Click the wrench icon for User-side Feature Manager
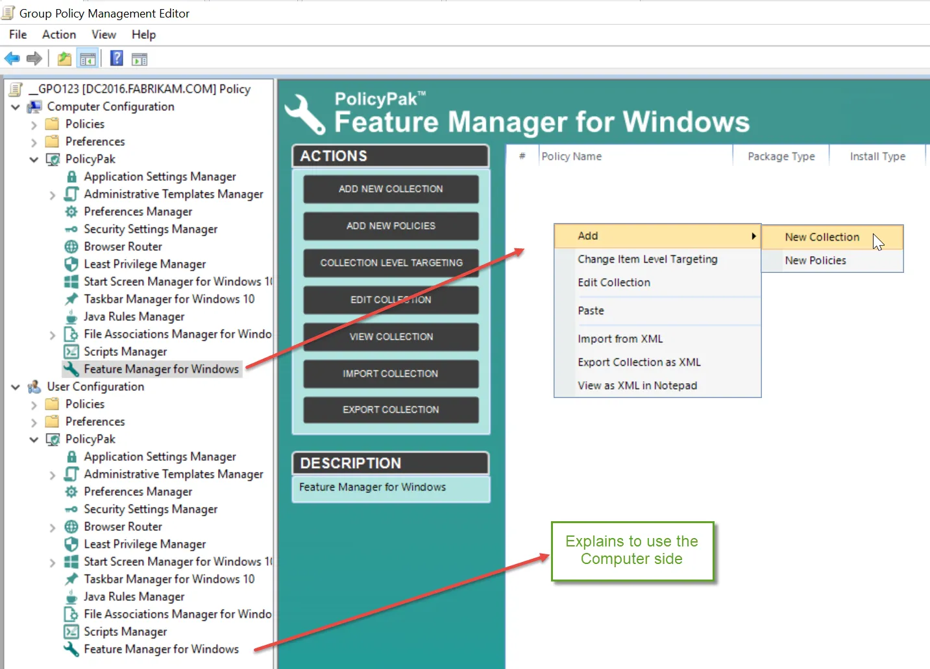Screen dimensions: 930x669 coord(71,649)
